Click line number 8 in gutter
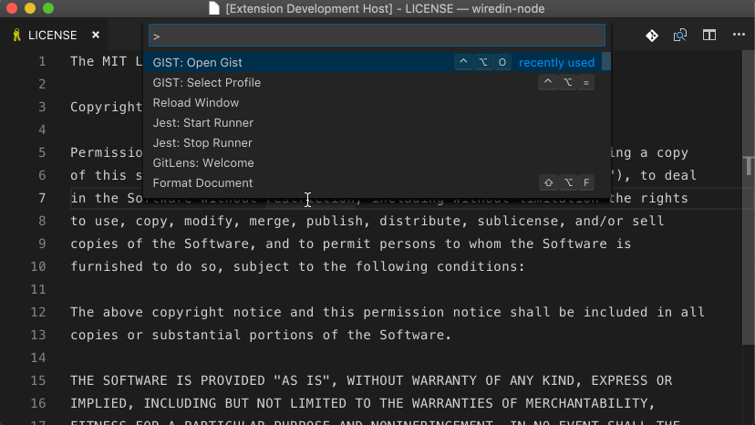The width and height of the screenshot is (755, 425). click(x=42, y=222)
